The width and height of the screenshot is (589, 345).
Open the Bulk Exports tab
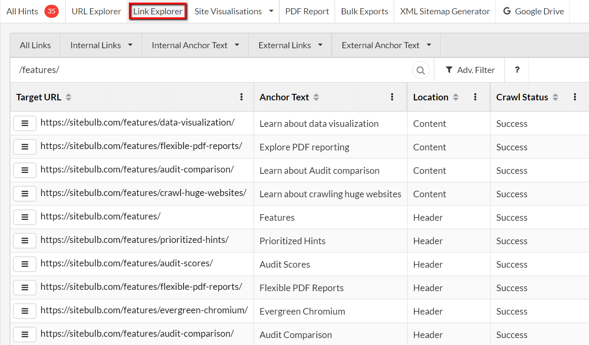pyautogui.click(x=364, y=11)
